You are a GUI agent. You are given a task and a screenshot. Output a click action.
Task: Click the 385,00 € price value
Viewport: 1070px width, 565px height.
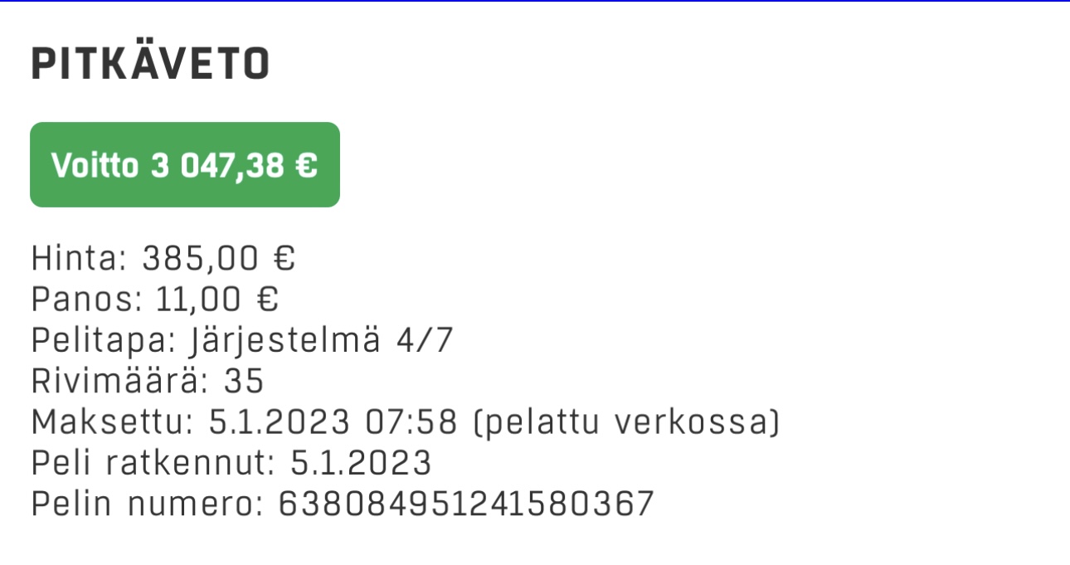coord(219,259)
